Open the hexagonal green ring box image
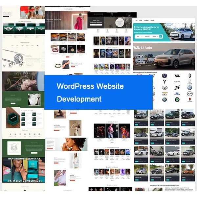The width and height of the screenshot is (197, 197). [x=13, y=118]
